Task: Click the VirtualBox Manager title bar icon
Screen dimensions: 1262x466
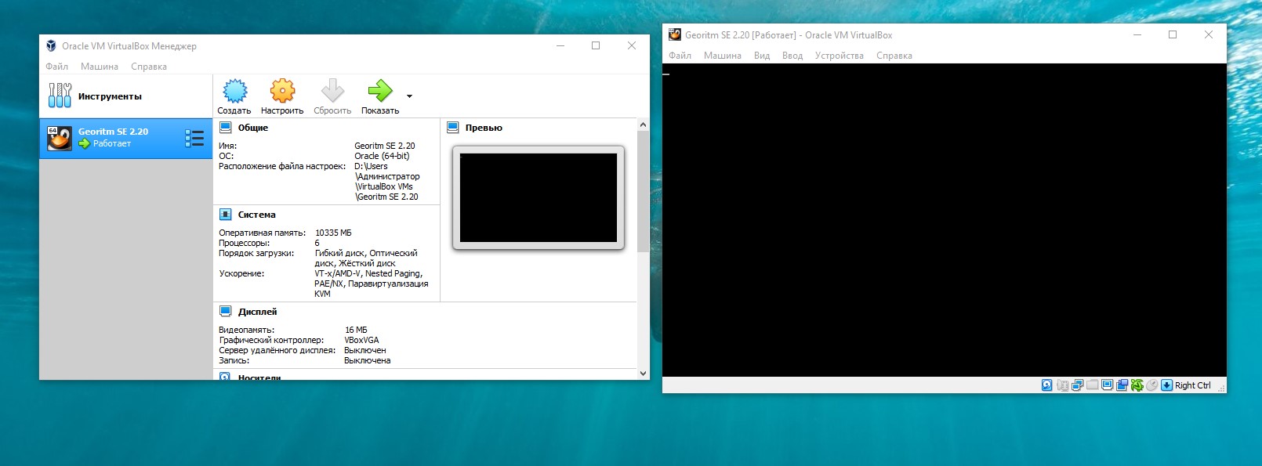Action: pyautogui.click(x=52, y=45)
